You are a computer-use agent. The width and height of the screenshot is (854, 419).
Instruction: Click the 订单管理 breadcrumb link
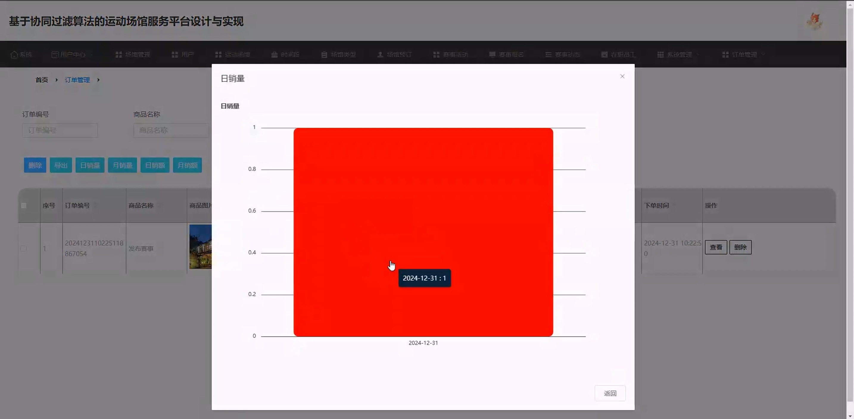click(x=77, y=80)
